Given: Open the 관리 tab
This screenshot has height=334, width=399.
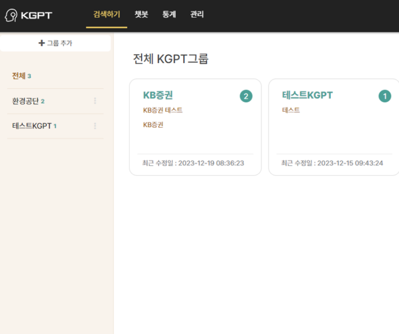Looking at the screenshot, I should coord(197,14).
